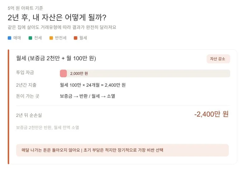Screen dimensions: 245x170
Task: Click the green 전세 legend swatch
Action: coord(30,38)
